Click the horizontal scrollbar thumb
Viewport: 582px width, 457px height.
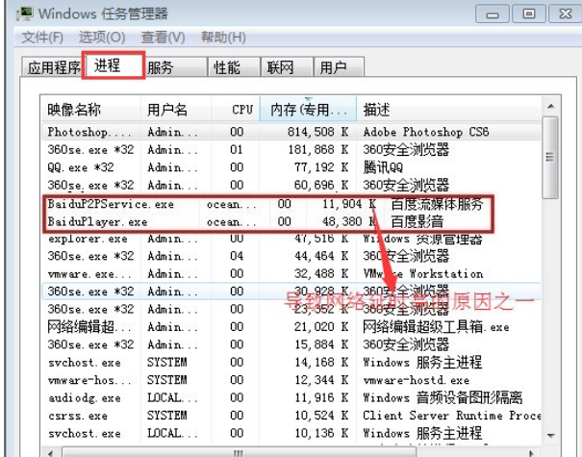tap(238, 453)
